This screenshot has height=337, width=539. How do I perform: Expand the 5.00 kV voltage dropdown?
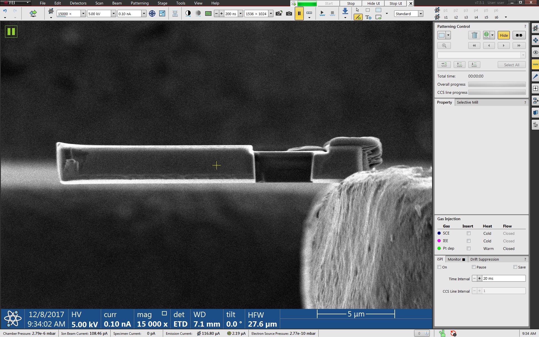[113, 13]
